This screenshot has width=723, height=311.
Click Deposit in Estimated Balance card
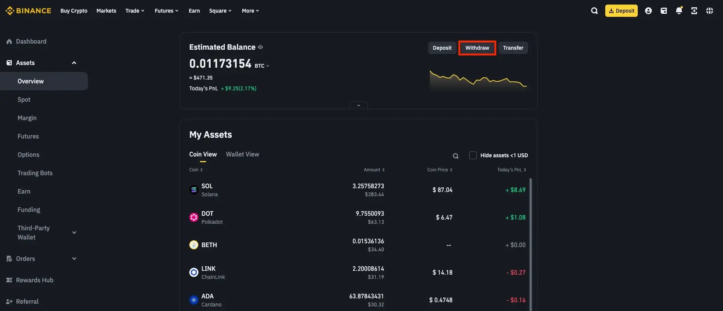click(x=442, y=48)
